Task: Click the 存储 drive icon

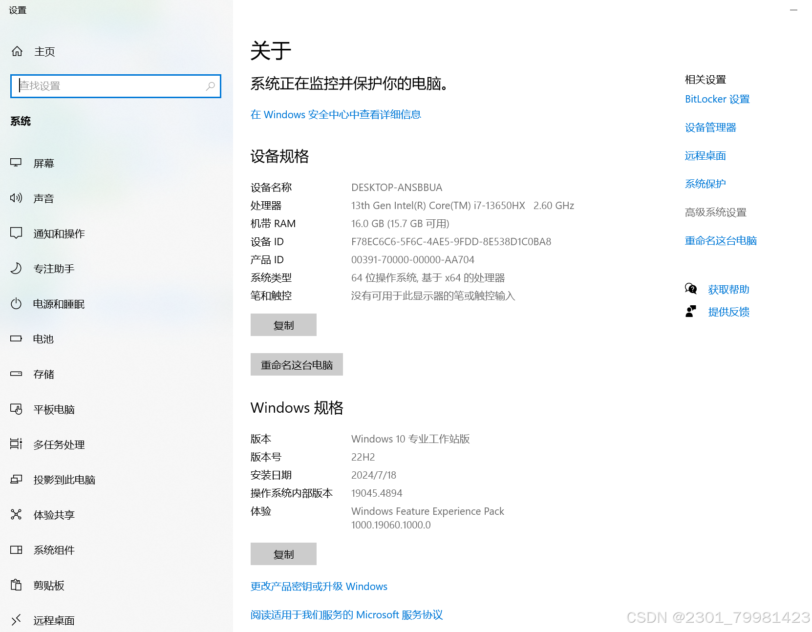Action: point(16,374)
